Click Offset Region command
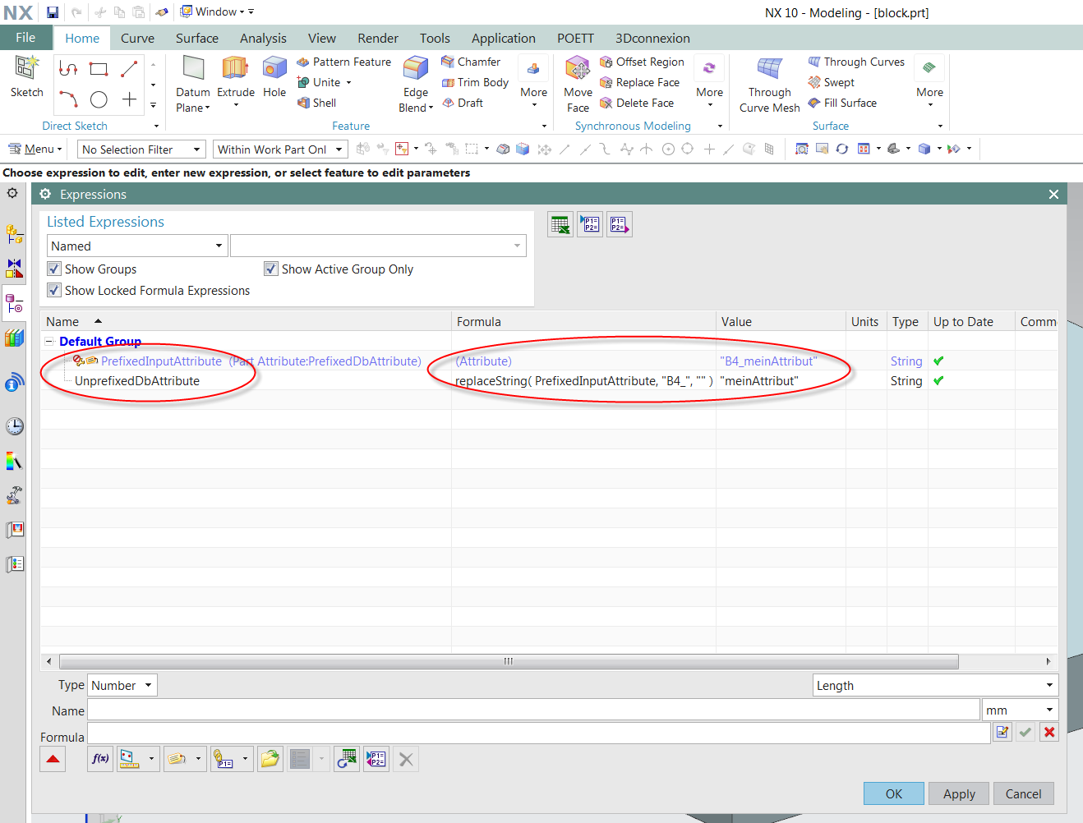This screenshot has width=1083, height=823. coord(642,62)
